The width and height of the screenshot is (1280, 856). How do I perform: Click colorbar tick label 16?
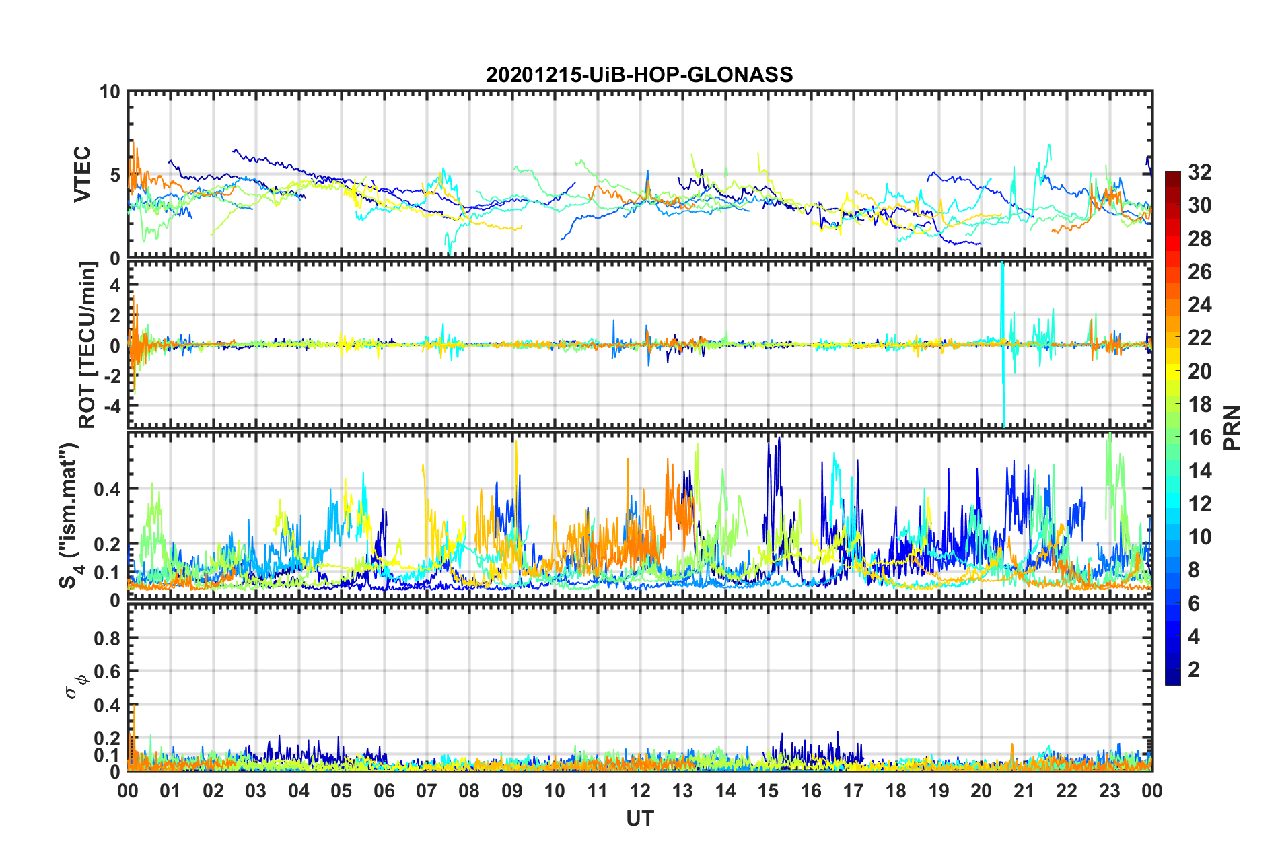click(x=1200, y=437)
